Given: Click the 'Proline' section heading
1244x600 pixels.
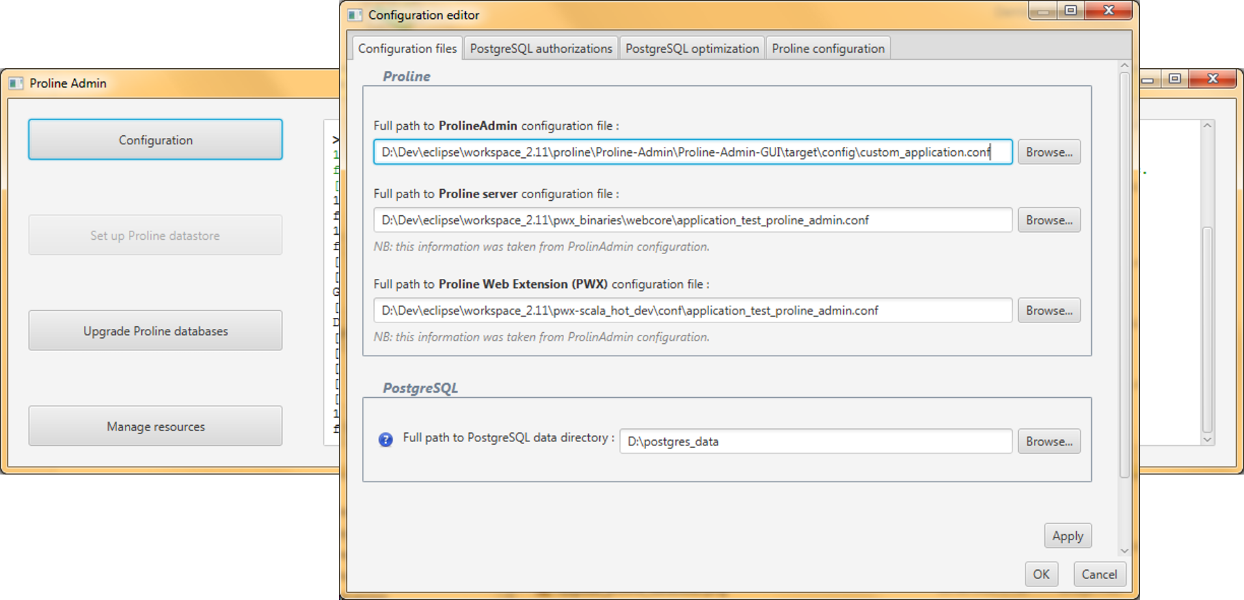Looking at the screenshot, I should click(x=407, y=76).
